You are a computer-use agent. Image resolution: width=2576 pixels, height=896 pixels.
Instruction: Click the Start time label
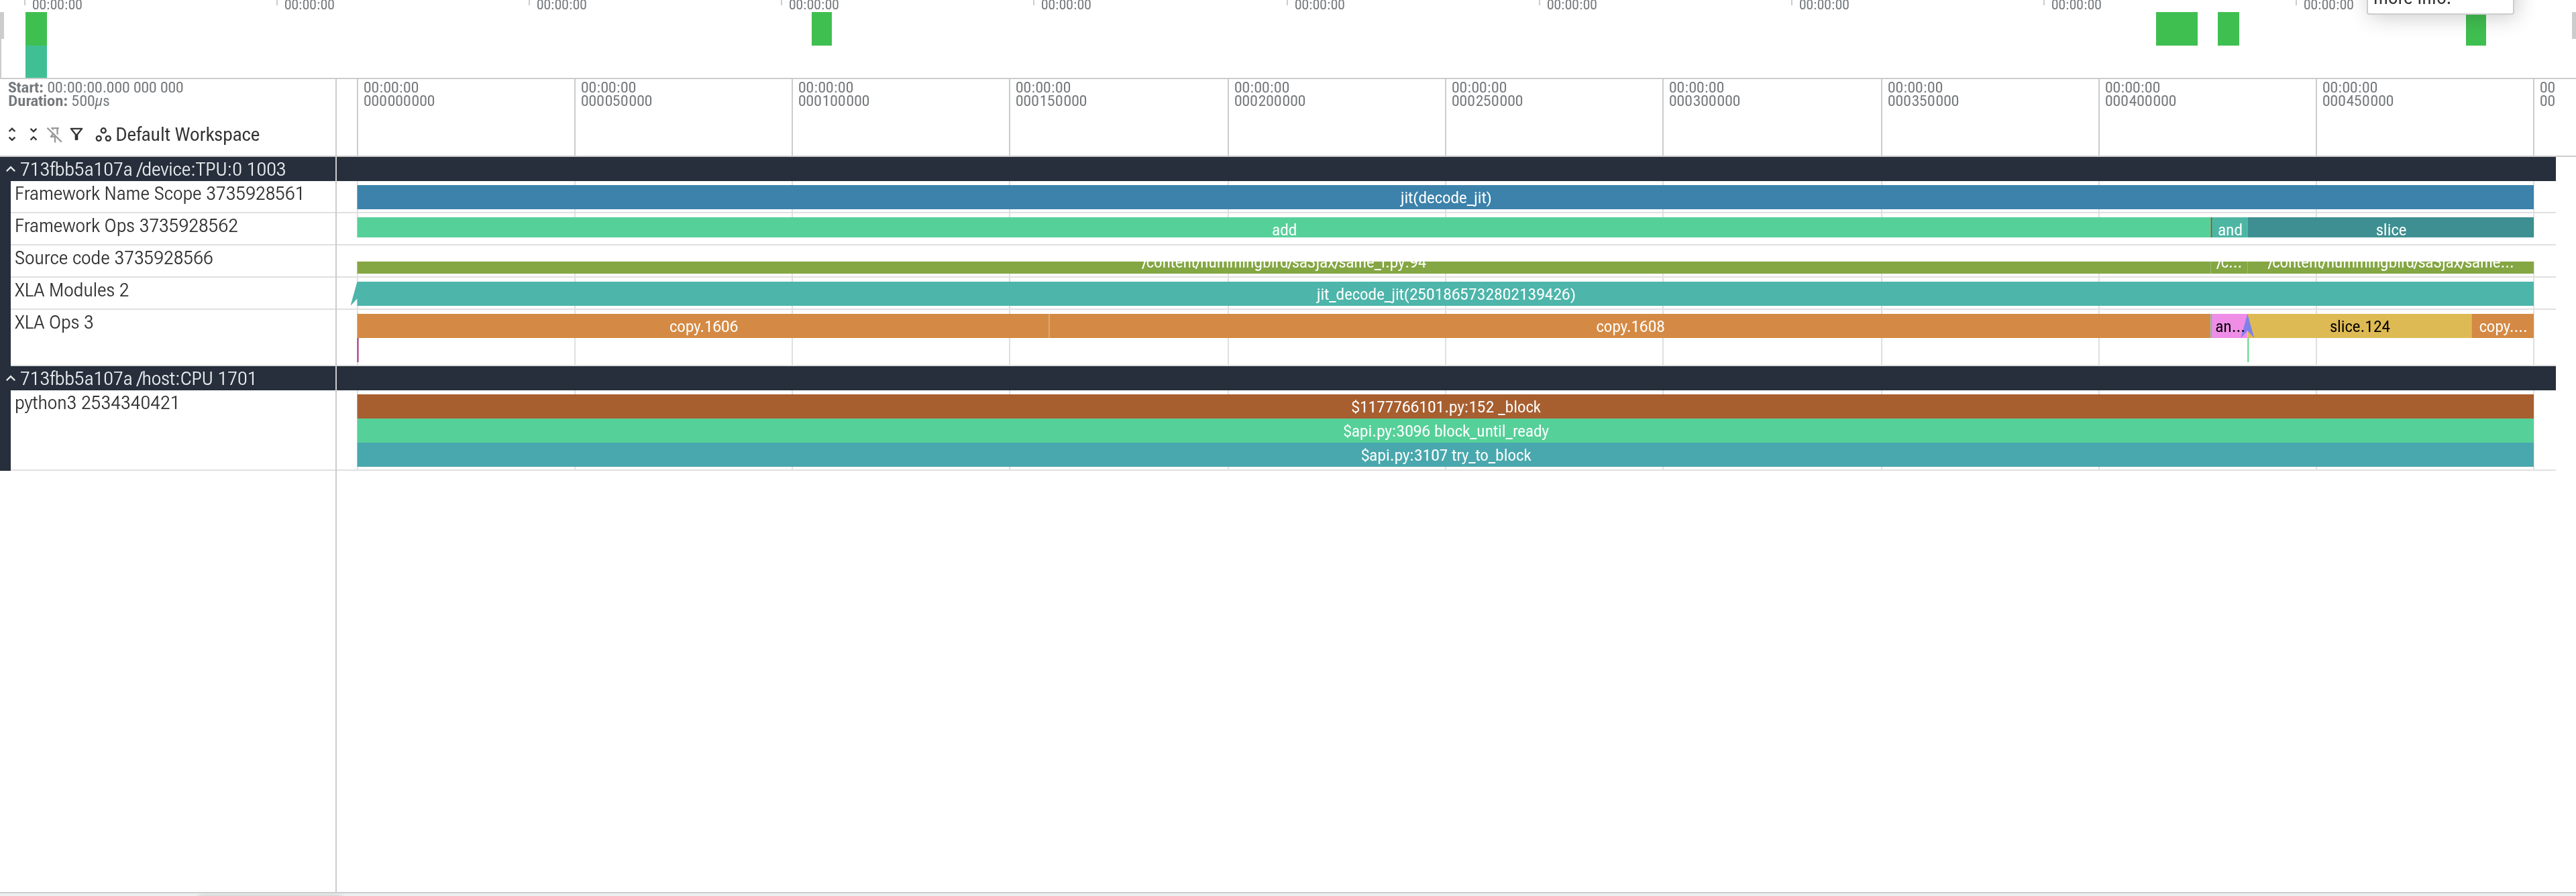click(95, 87)
